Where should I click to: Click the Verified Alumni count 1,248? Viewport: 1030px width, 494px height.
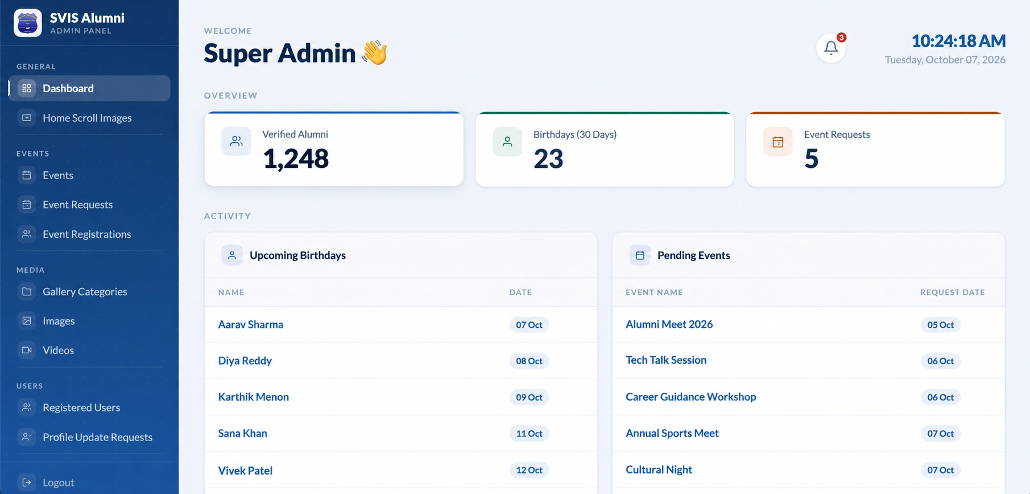click(296, 159)
